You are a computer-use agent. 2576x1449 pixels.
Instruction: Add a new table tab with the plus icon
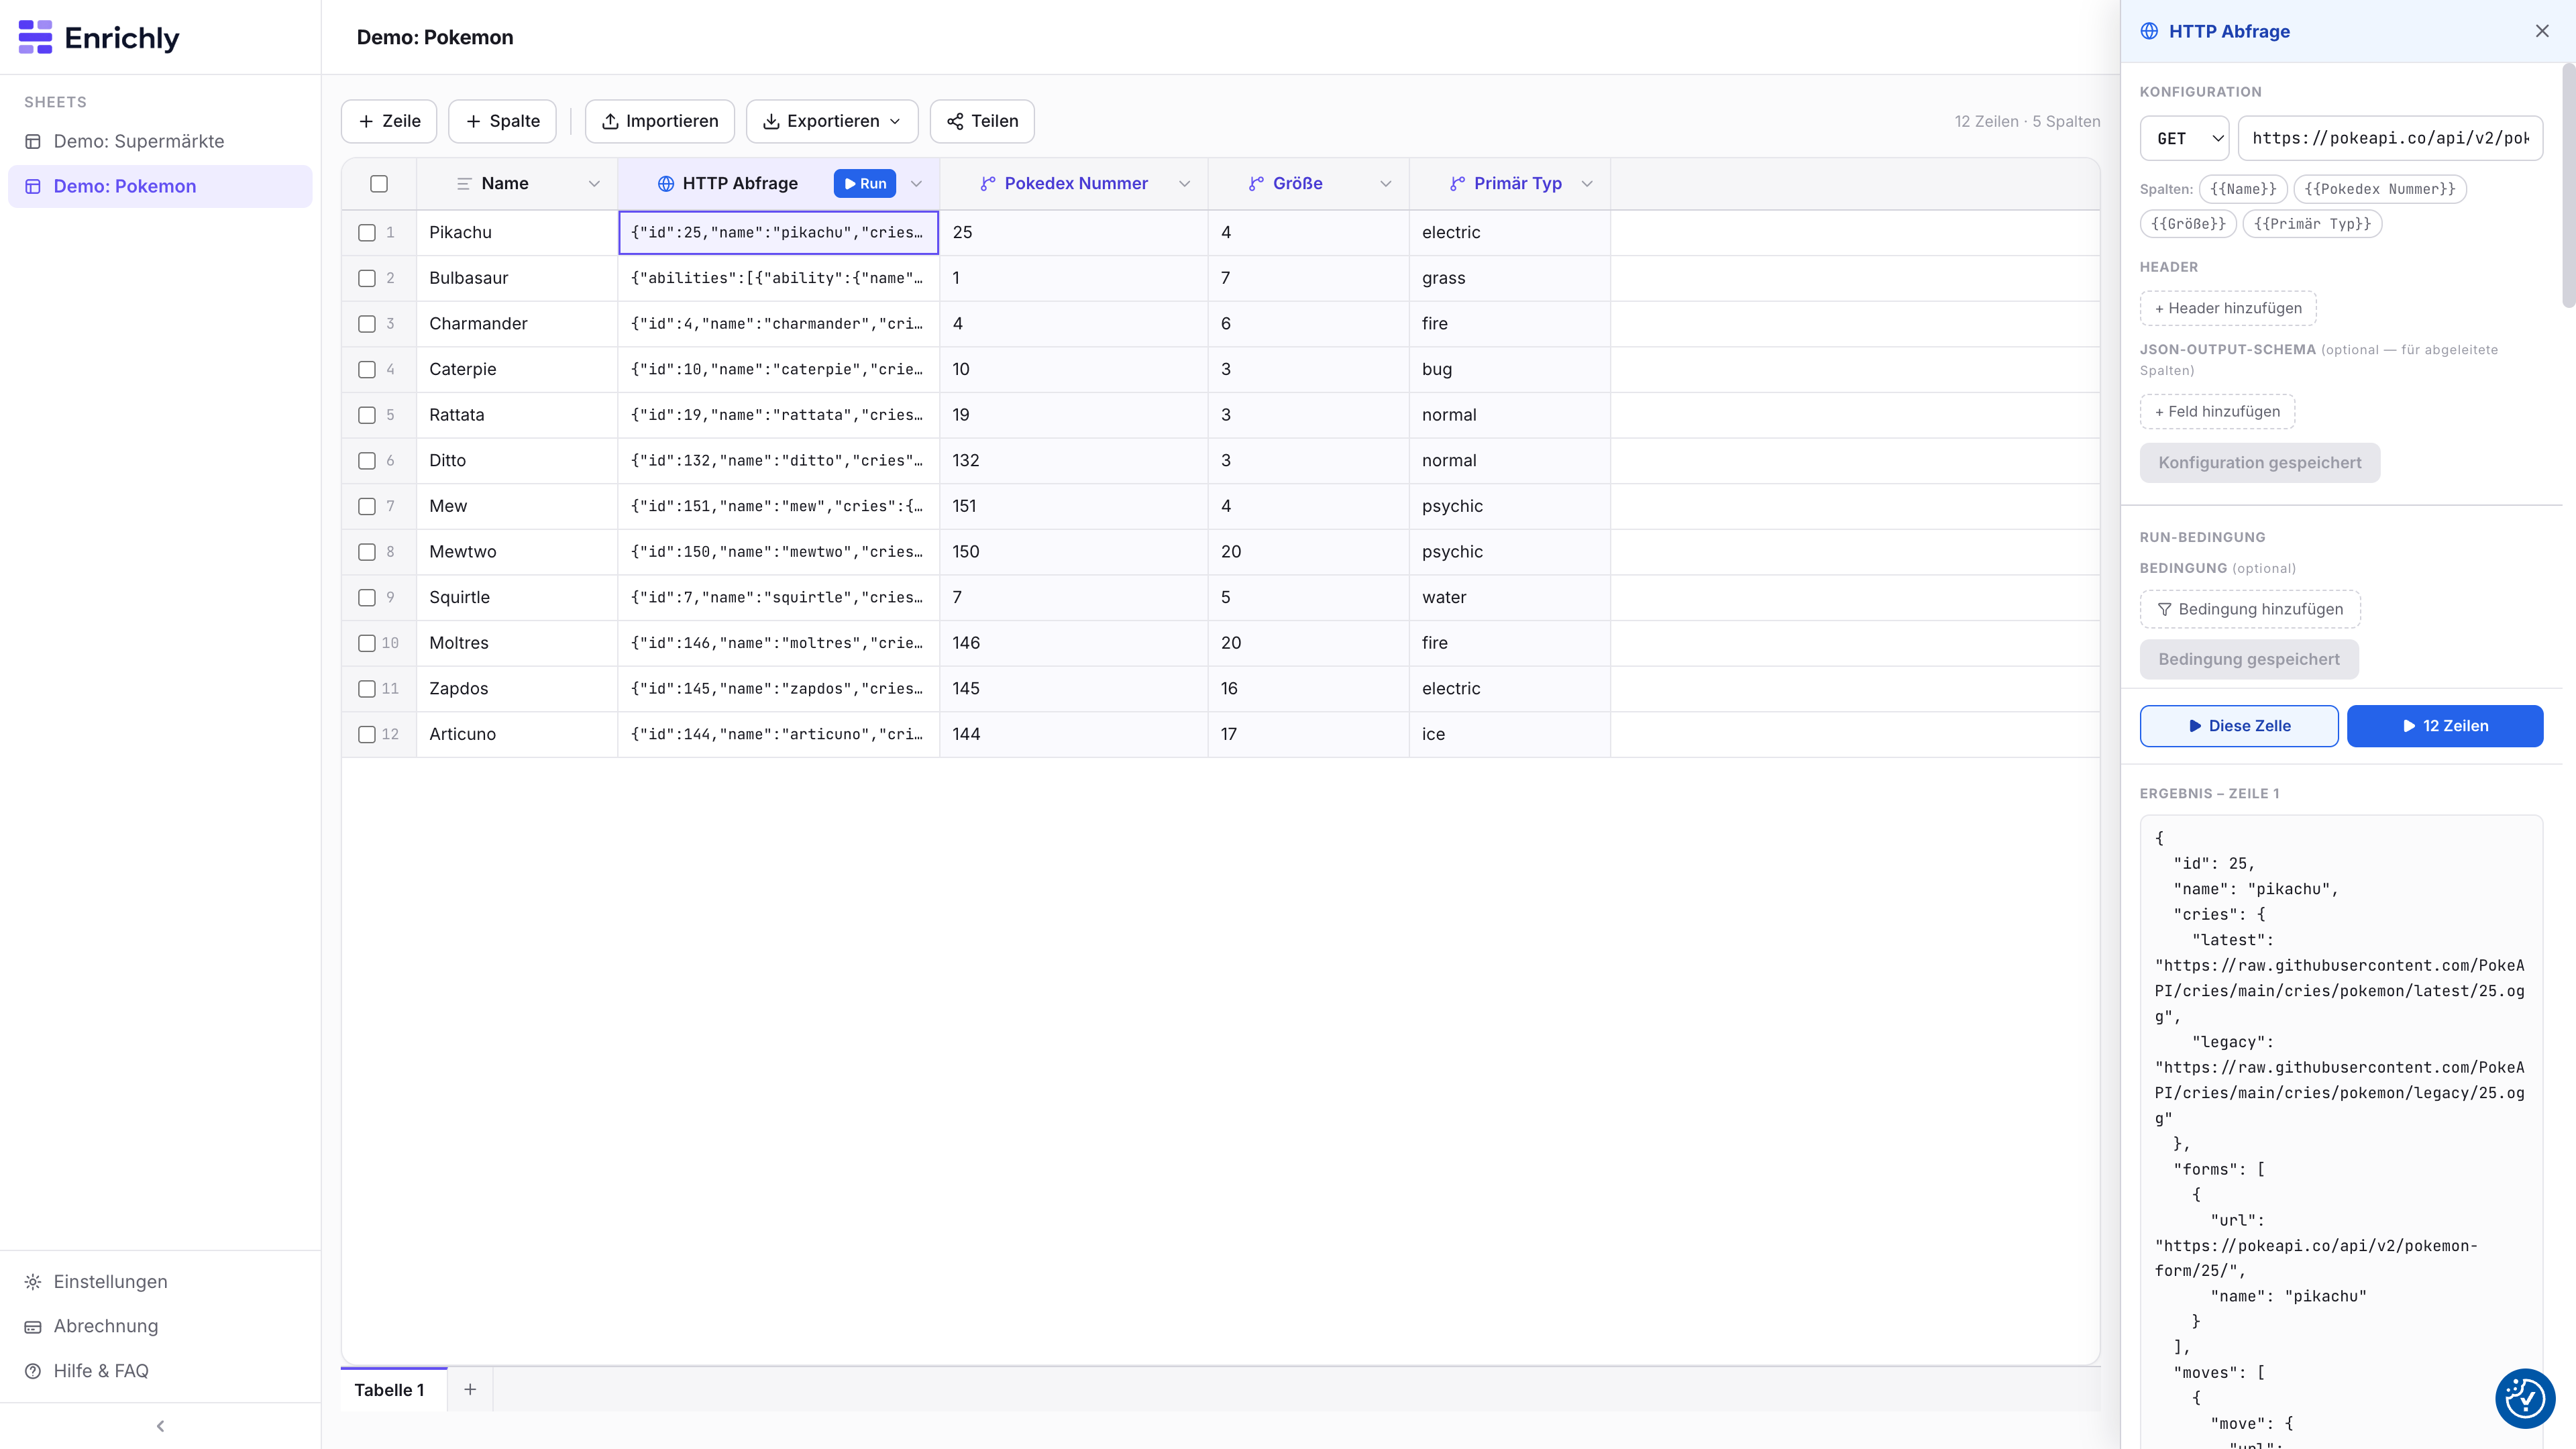click(470, 1389)
